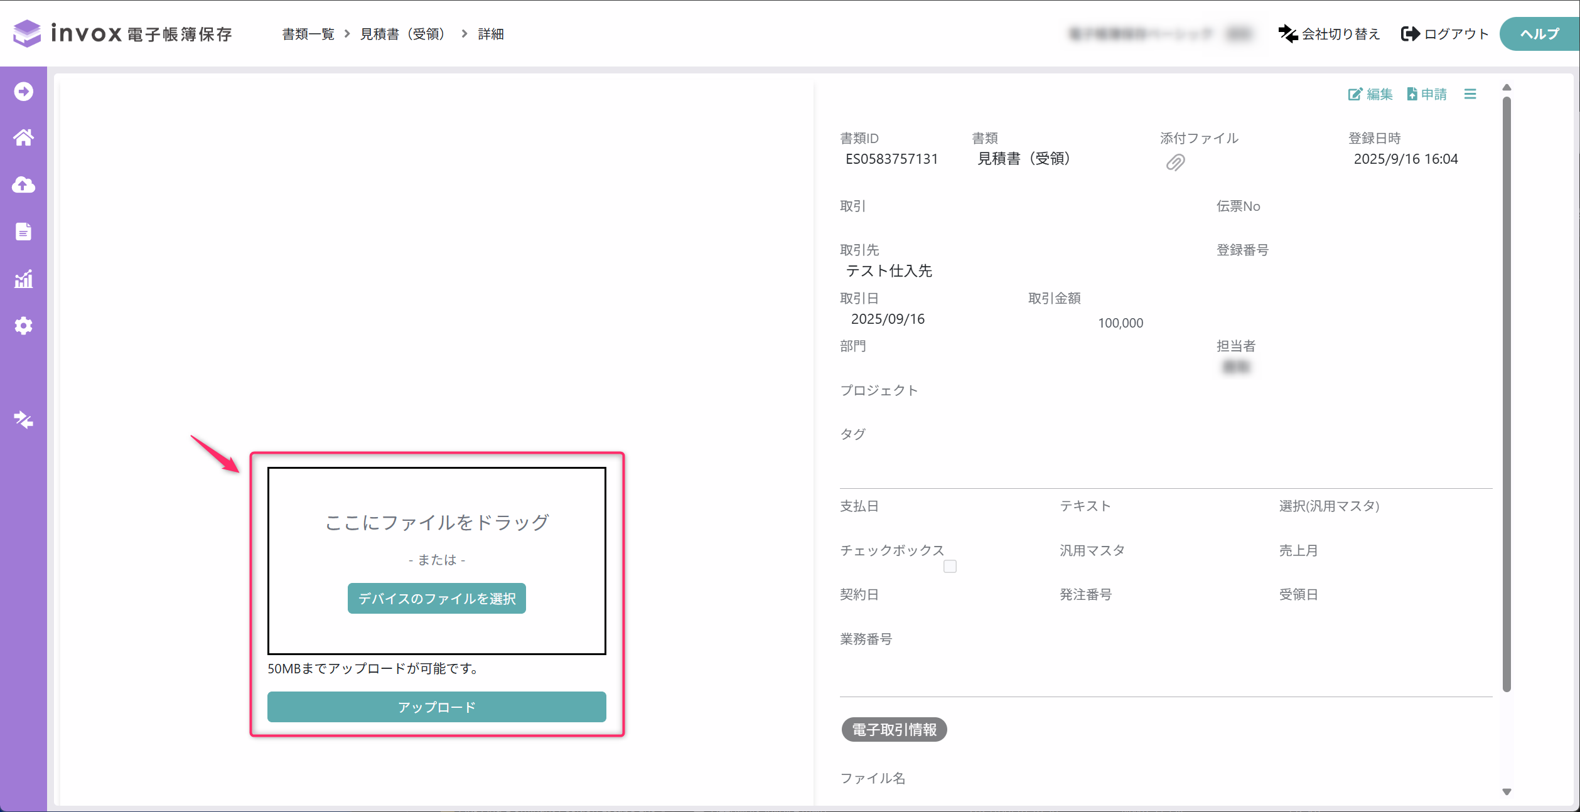Click the 支払日 field label
The image size is (1580, 812).
point(859,506)
